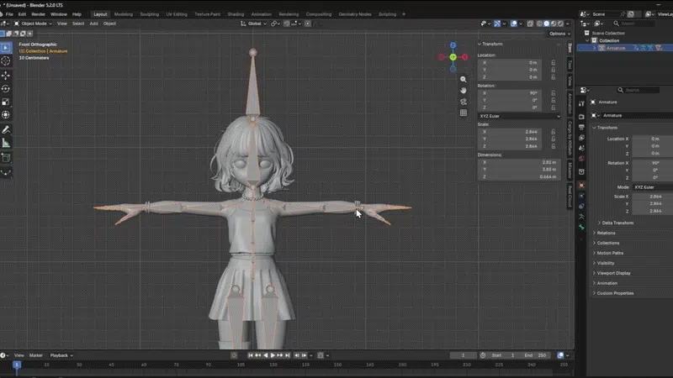673x378 pixels.
Task: Open the Object properties tab icon
Action: click(581, 186)
